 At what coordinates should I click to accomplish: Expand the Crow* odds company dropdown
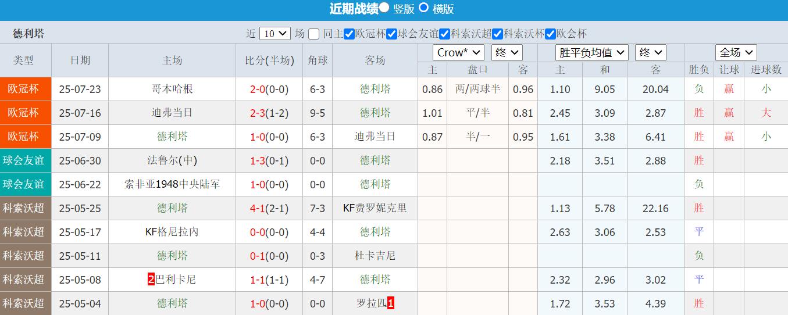(458, 53)
